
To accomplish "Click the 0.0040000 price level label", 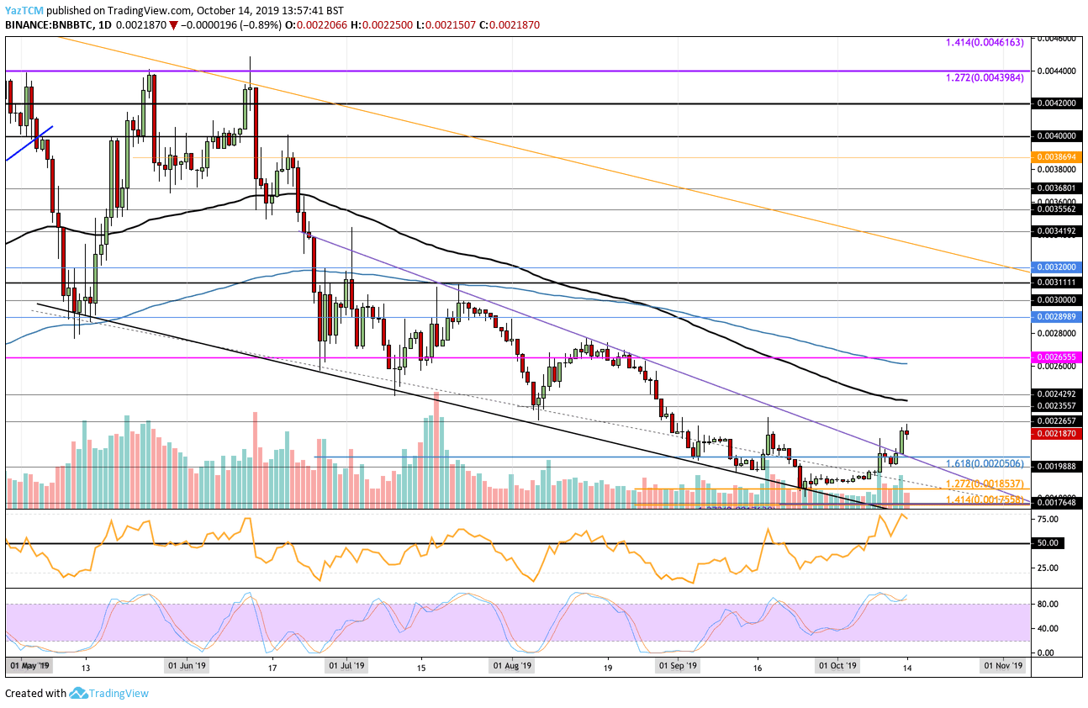I will [1057, 135].
